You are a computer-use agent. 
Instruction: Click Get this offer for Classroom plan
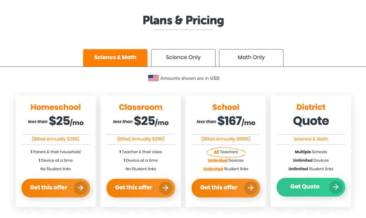140,188
